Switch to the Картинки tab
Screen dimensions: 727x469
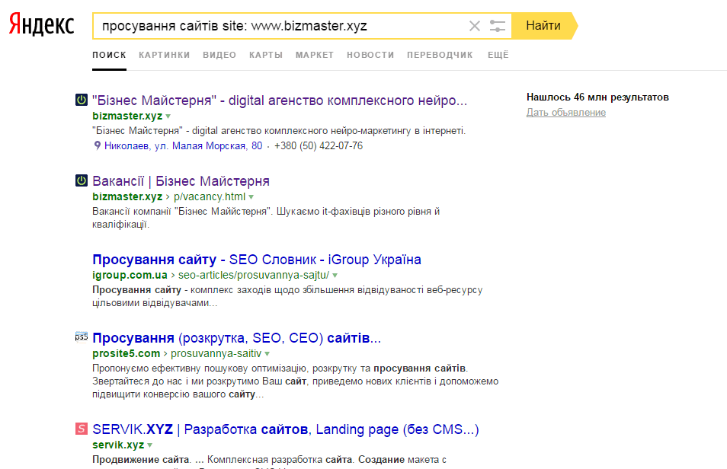pos(165,55)
